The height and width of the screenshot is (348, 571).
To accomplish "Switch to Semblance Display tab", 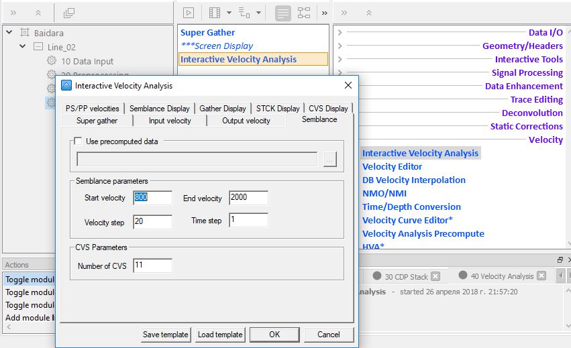I will (160, 109).
